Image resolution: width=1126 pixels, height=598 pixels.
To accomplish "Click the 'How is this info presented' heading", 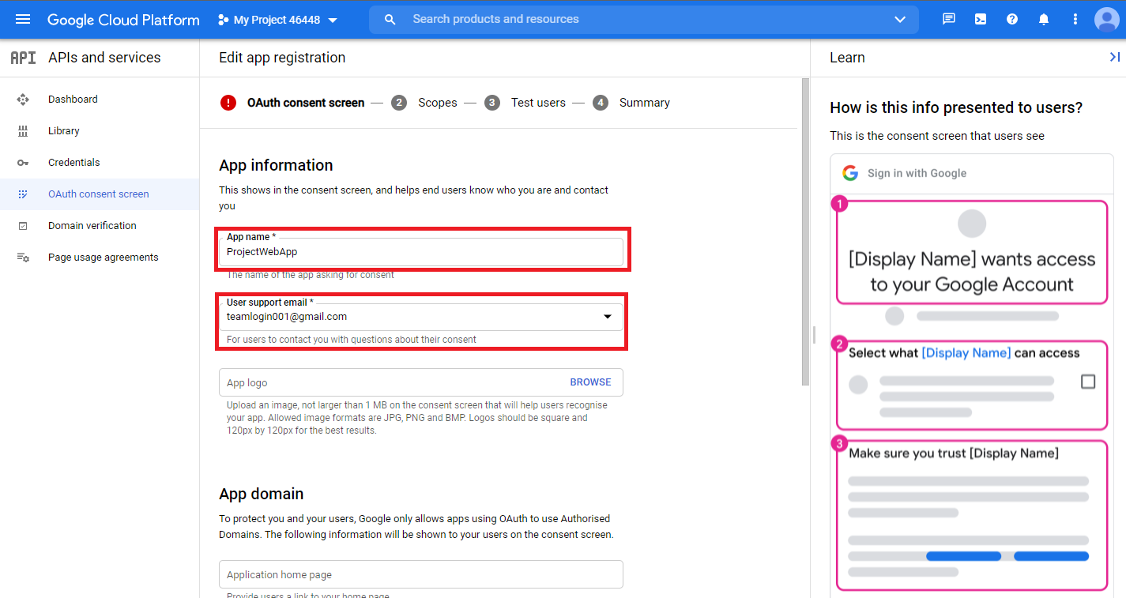I will click(x=956, y=107).
